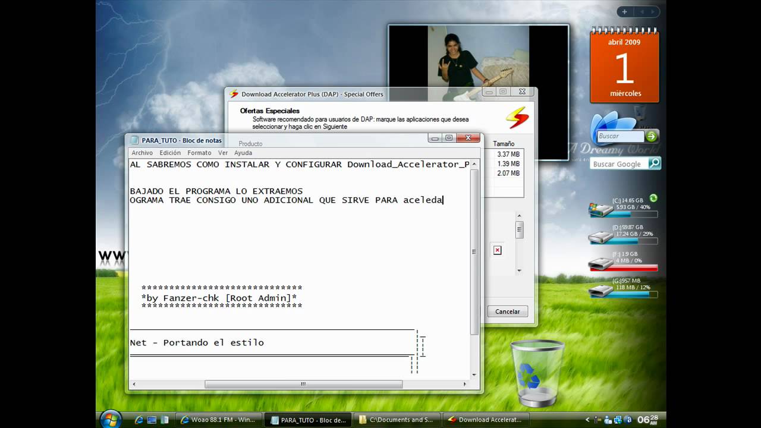The image size is (761, 428).
Task: Click the text 'Net - Portando el estilo'
Action: [x=197, y=342]
